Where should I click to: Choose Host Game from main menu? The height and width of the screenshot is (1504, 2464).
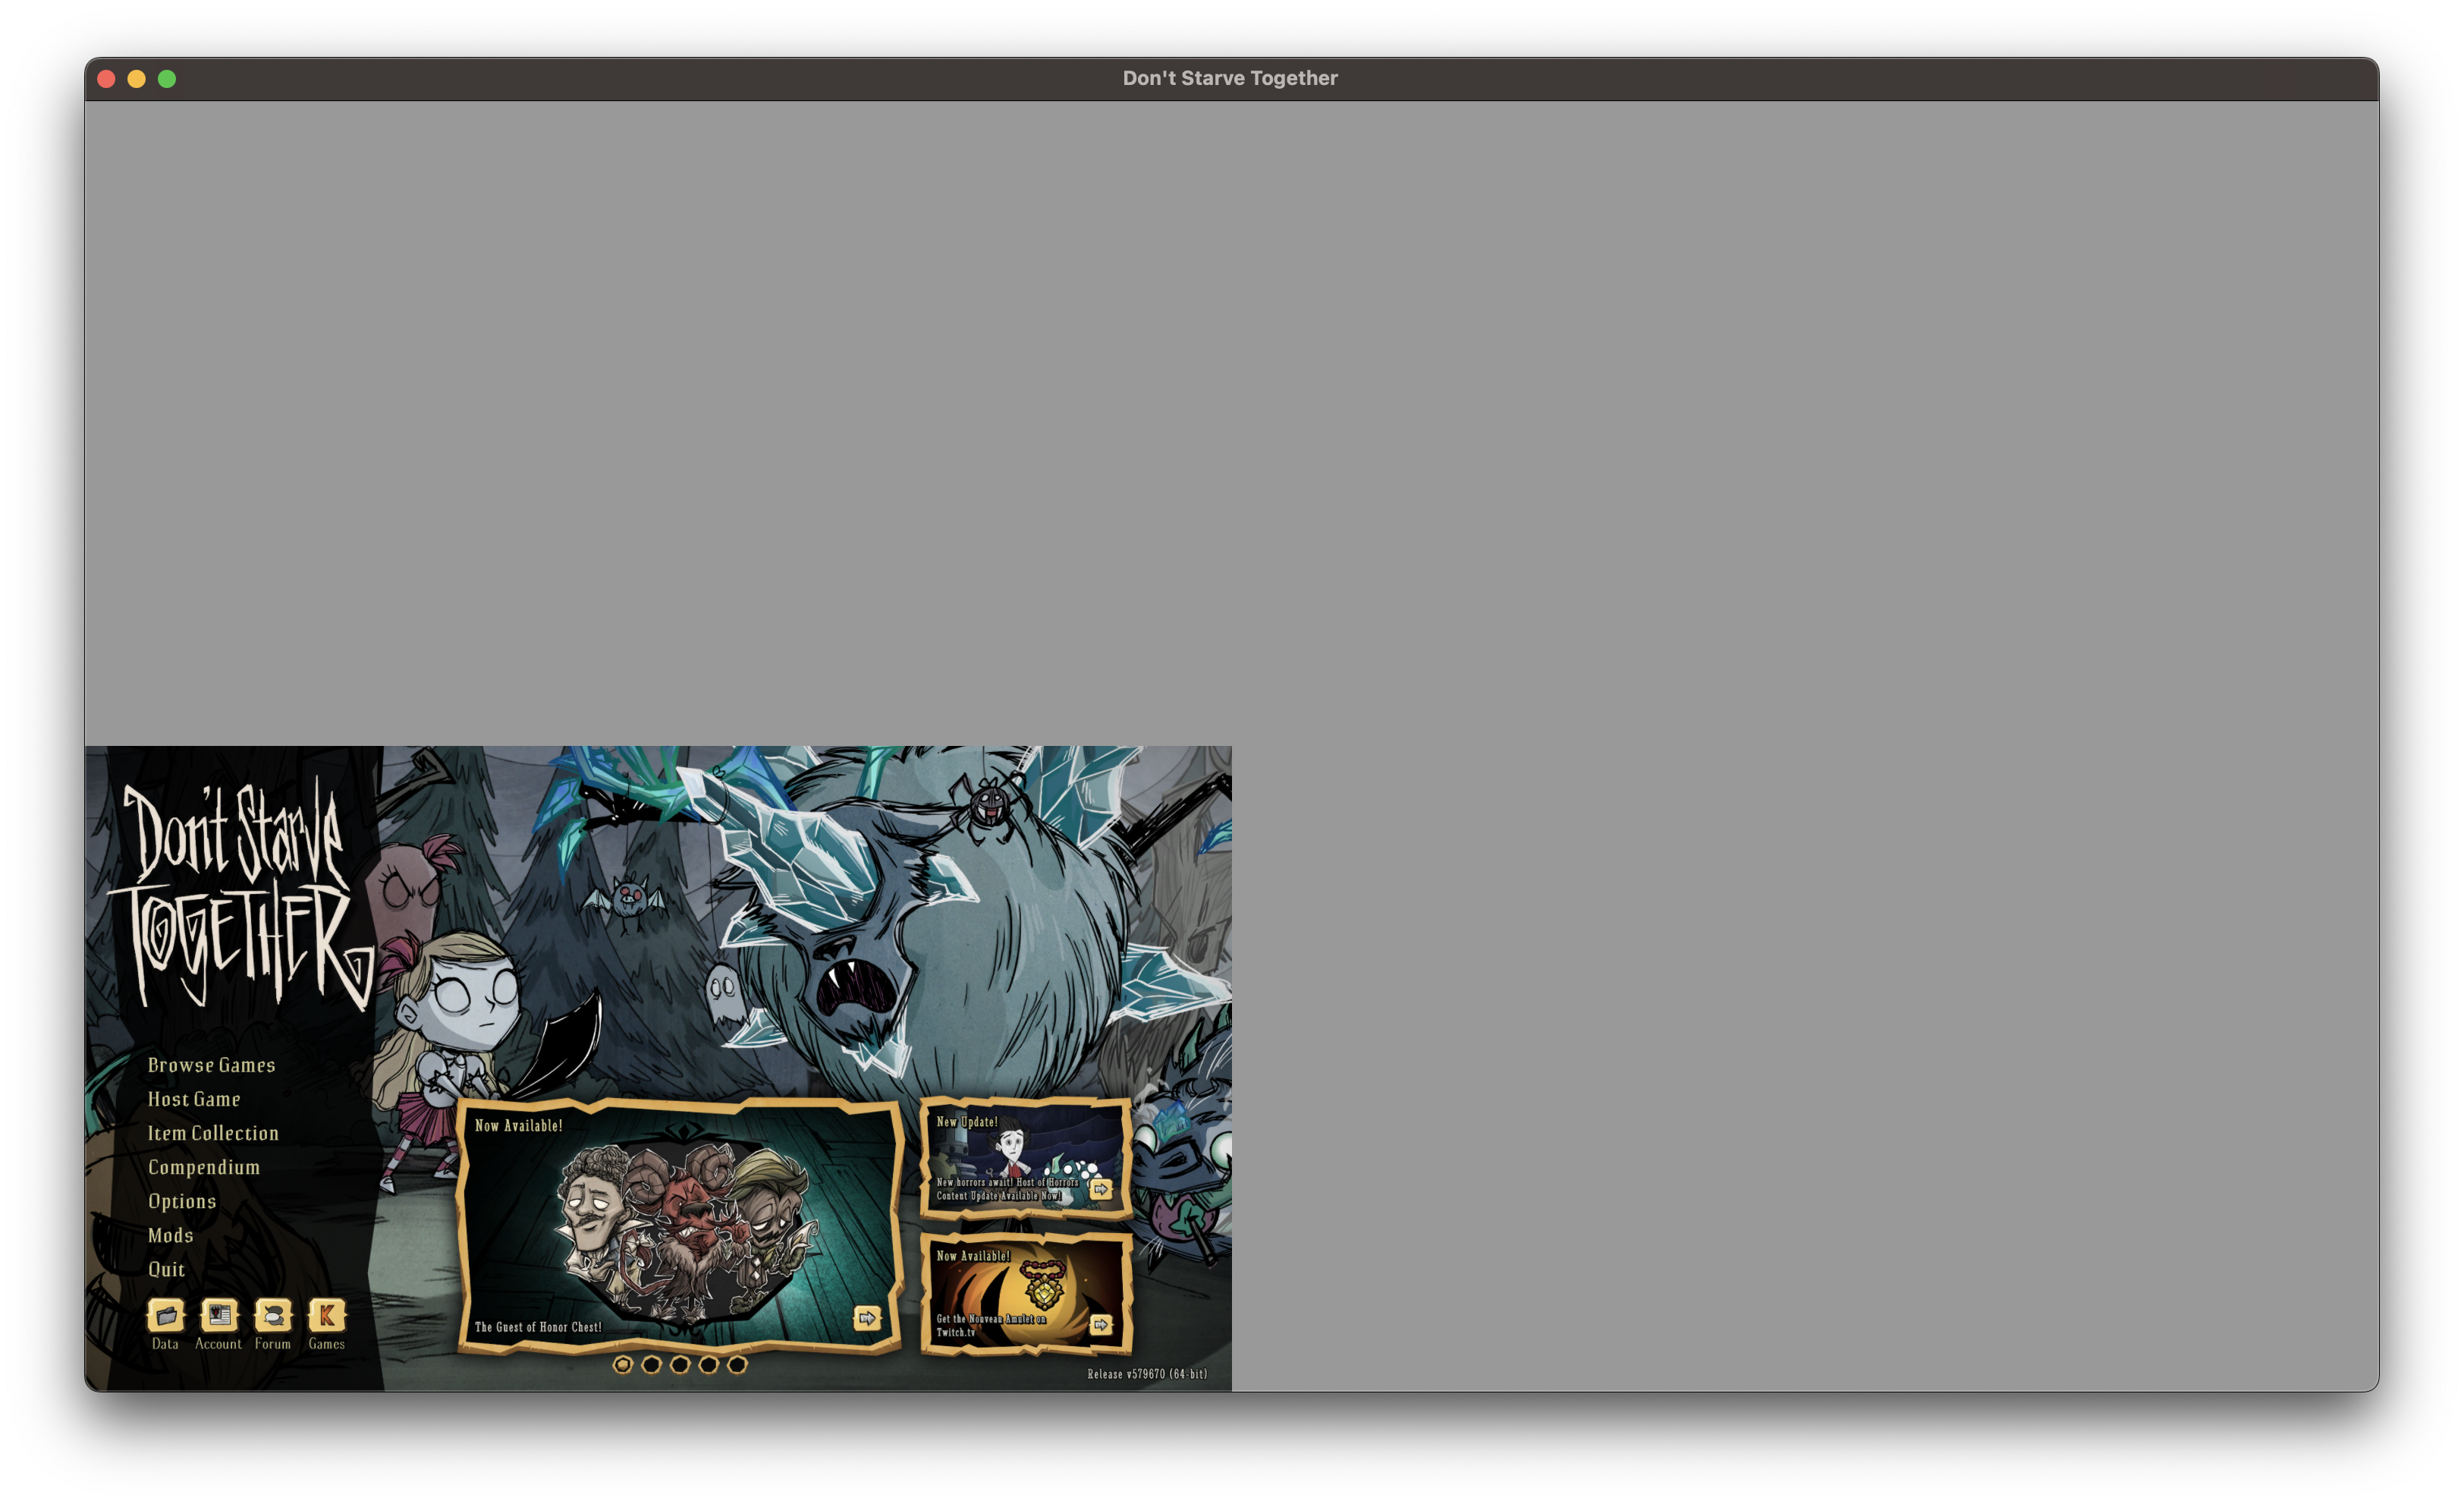pyautogui.click(x=194, y=1099)
